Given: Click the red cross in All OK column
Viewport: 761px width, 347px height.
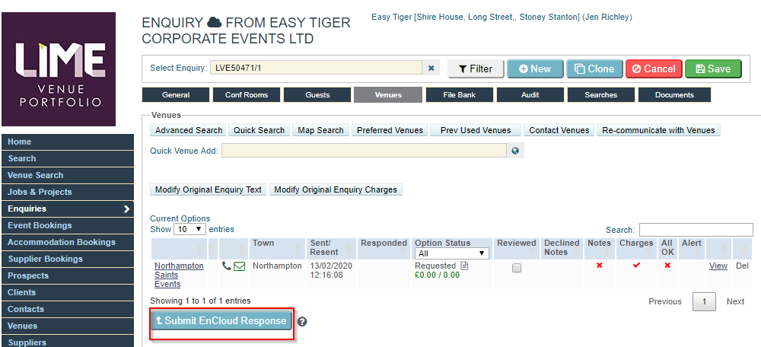Looking at the screenshot, I should click(x=668, y=265).
